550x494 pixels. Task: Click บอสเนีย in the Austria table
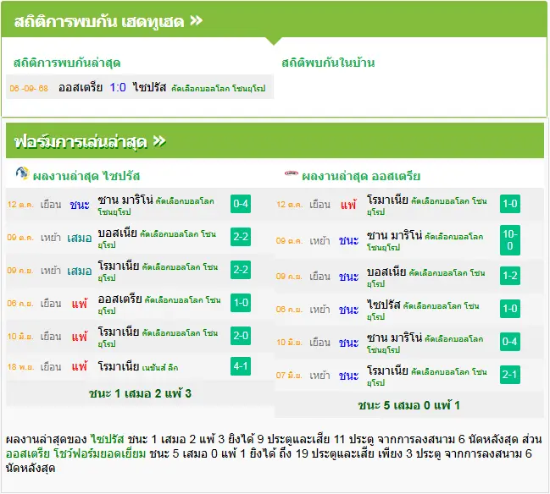coord(386,272)
